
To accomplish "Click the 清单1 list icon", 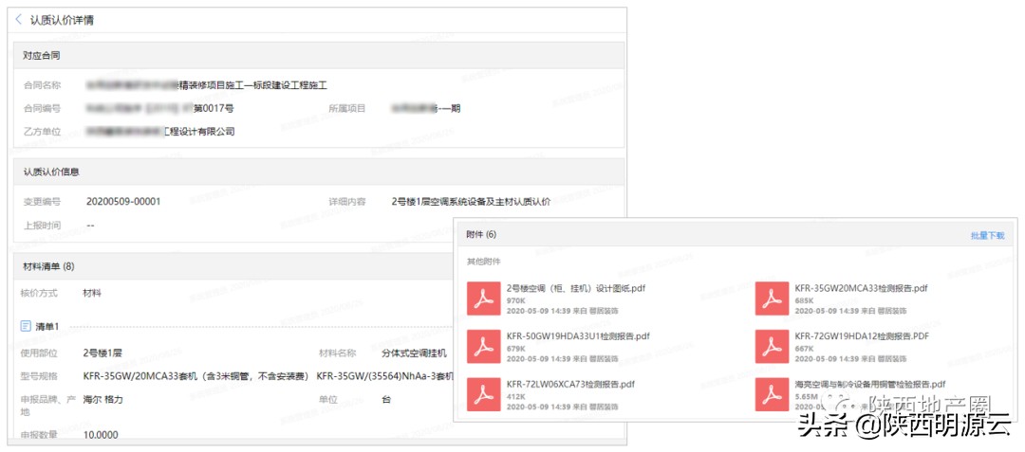I will pyautogui.click(x=26, y=325).
